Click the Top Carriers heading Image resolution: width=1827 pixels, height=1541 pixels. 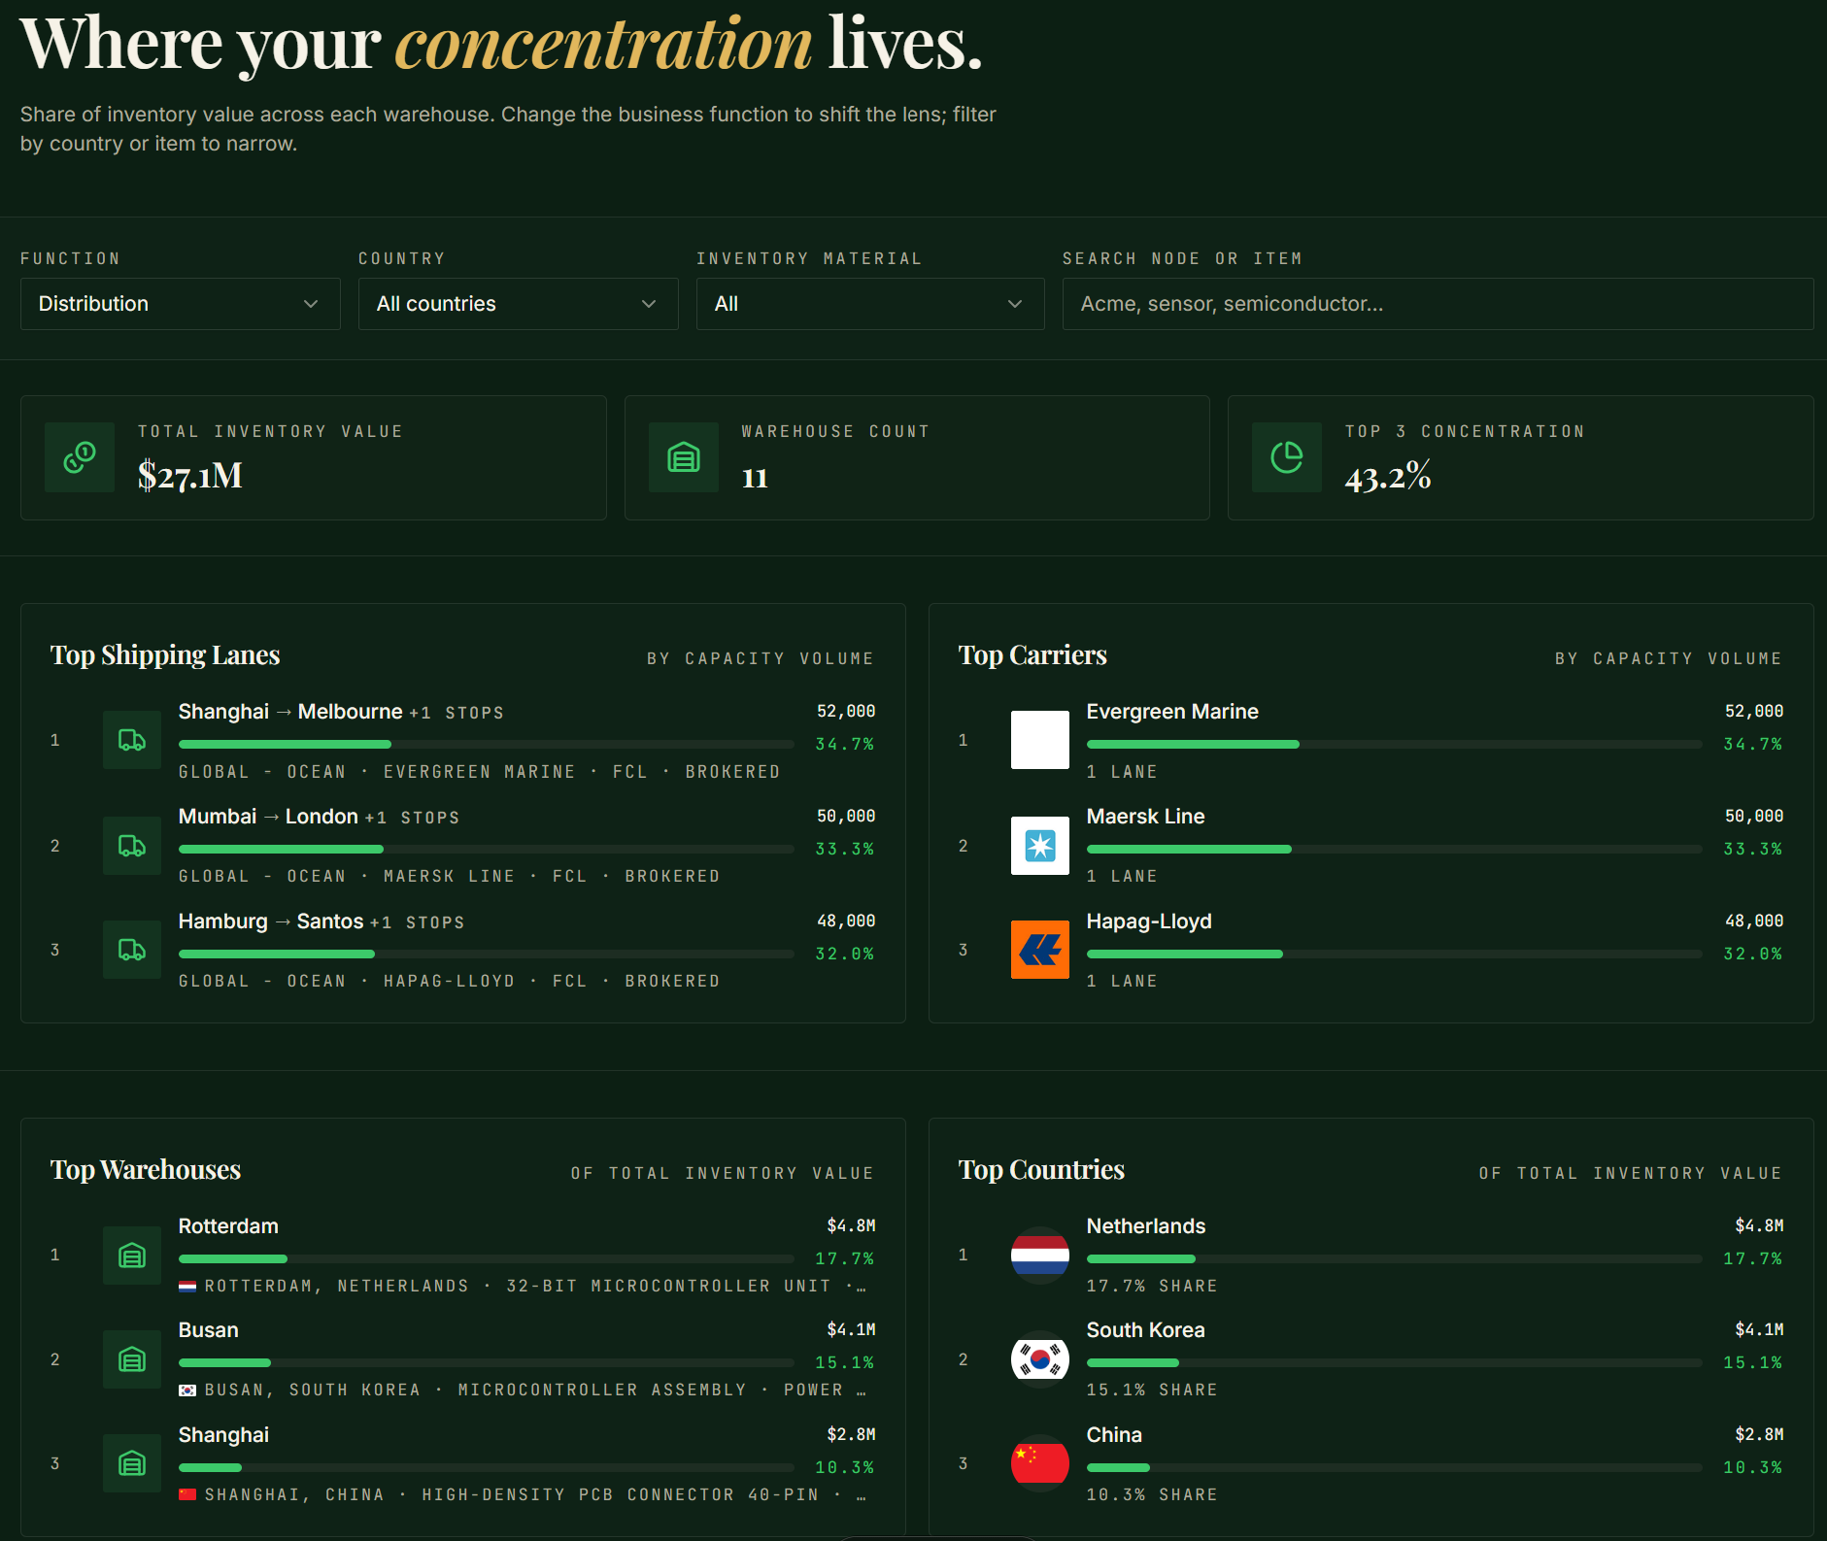[x=1032, y=655]
